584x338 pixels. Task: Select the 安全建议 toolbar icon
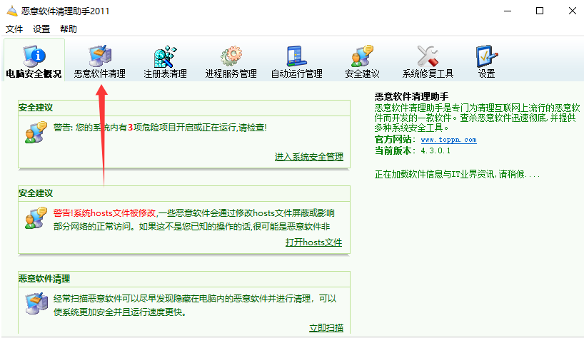pos(362,56)
